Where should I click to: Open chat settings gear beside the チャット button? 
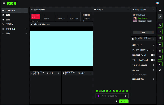click(x=116, y=101)
